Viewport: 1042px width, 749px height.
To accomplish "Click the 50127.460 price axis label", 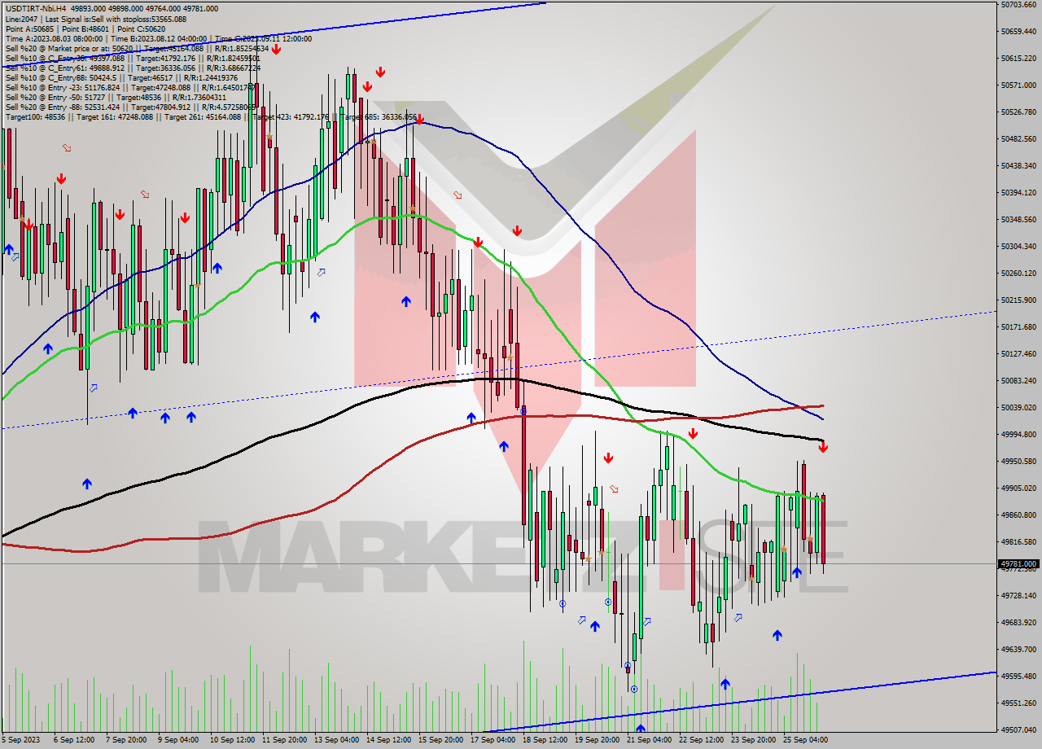I will pyautogui.click(x=1018, y=353).
